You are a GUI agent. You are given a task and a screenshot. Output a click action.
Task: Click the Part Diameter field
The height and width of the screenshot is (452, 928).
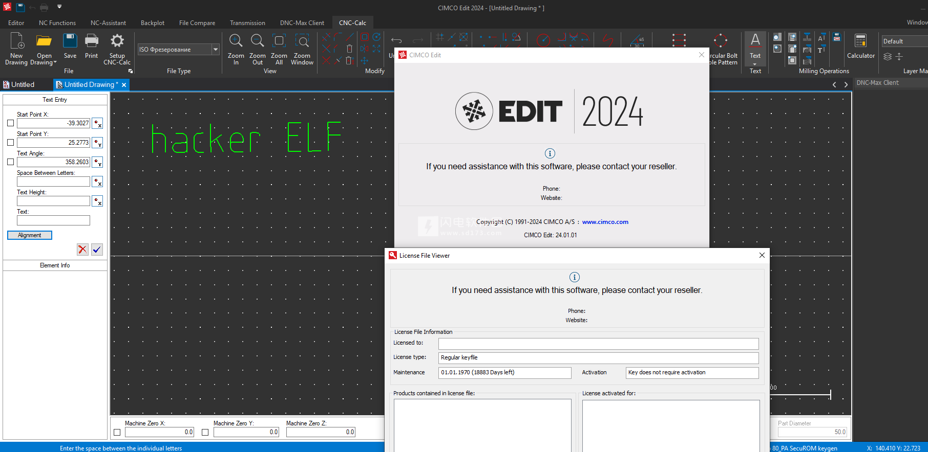813,432
